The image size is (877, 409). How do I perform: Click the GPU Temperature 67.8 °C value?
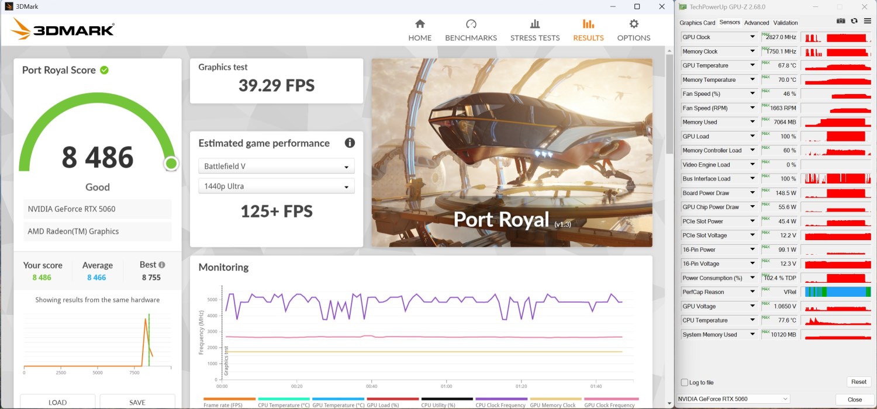tap(787, 65)
